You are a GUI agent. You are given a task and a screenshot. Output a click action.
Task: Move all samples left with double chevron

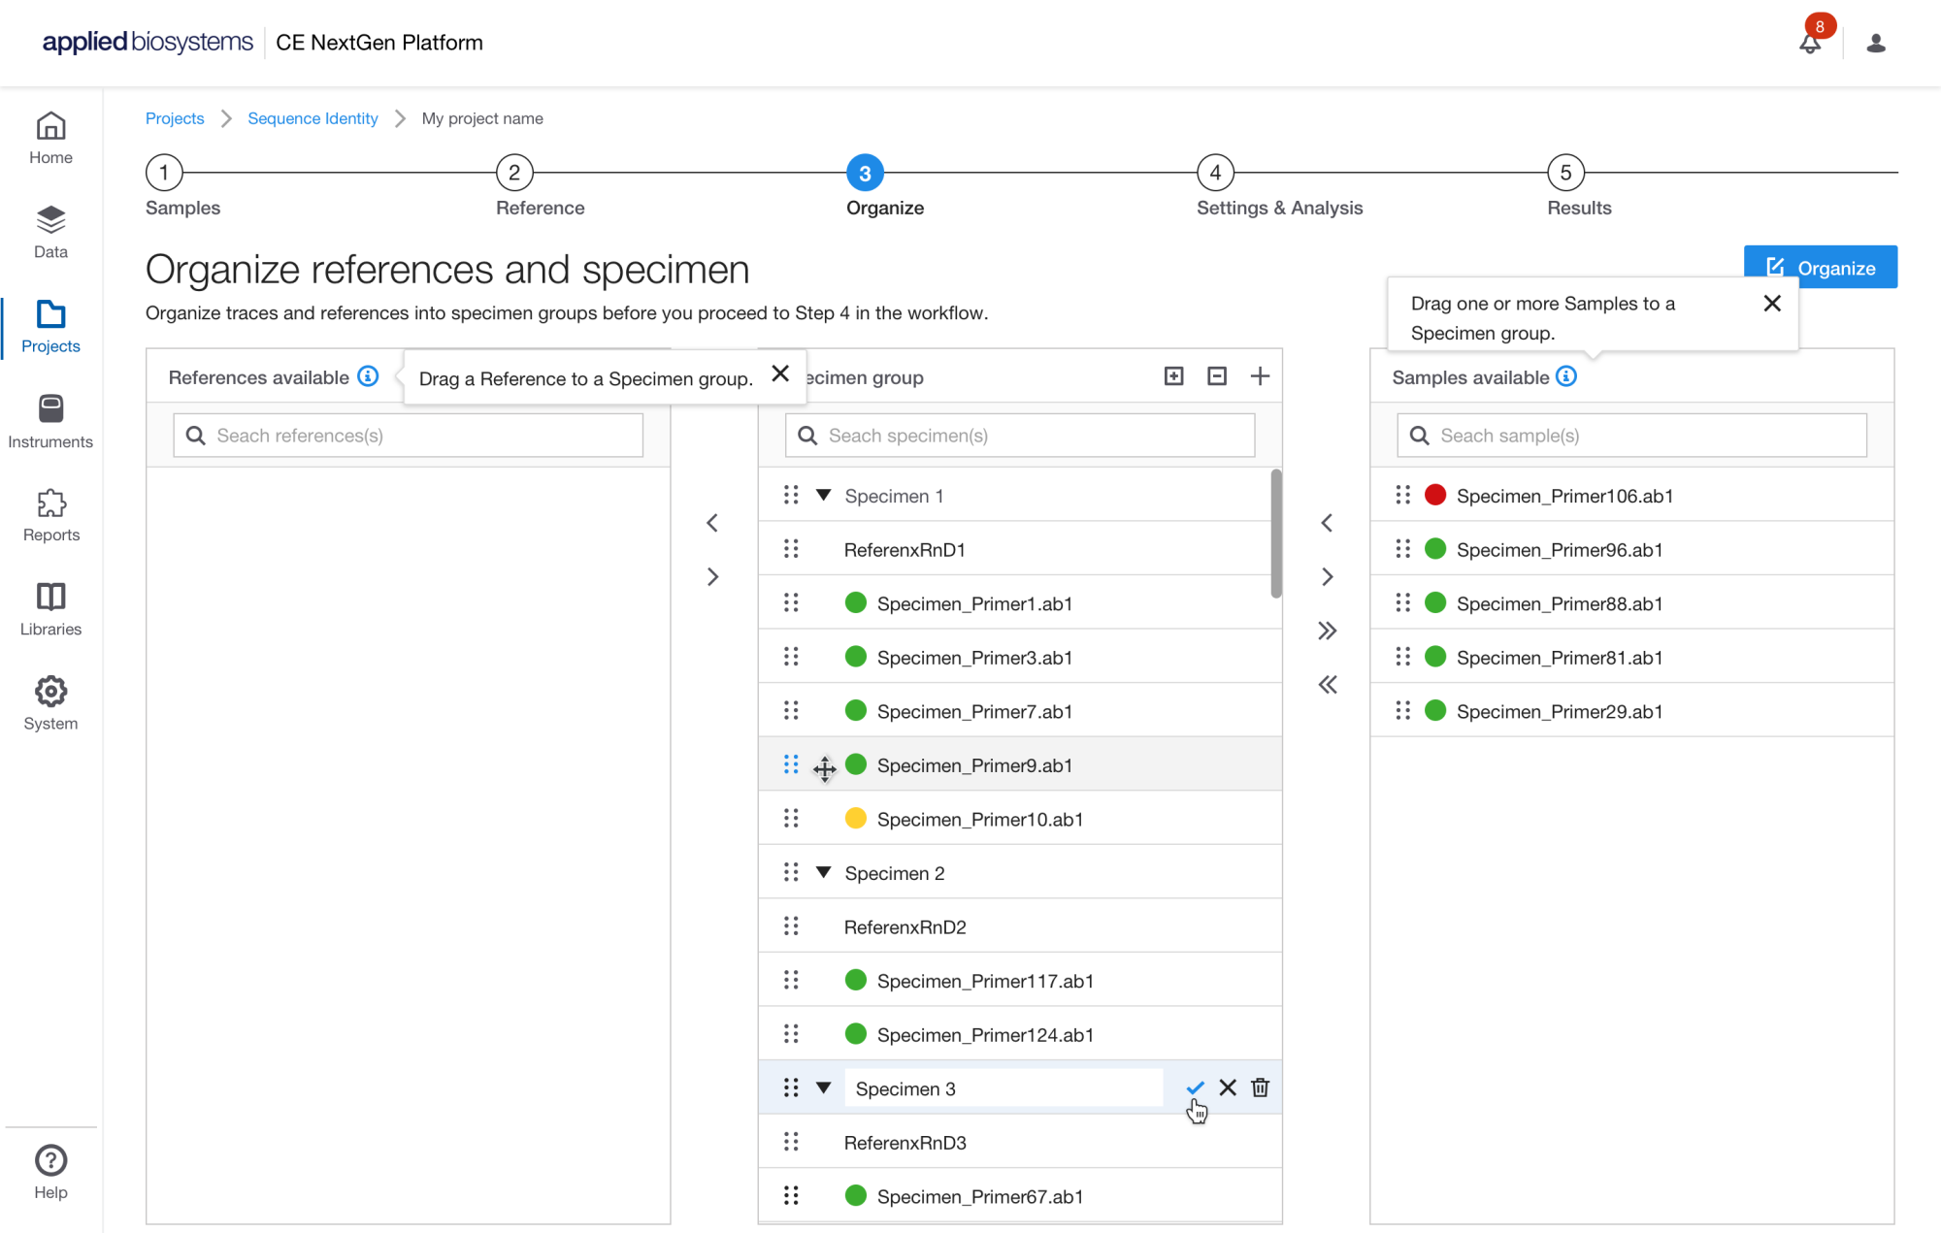pos(1328,685)
